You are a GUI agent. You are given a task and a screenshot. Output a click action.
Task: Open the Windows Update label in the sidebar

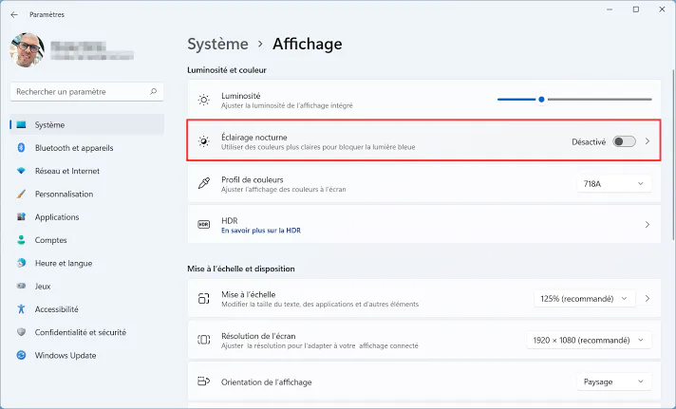66,356
